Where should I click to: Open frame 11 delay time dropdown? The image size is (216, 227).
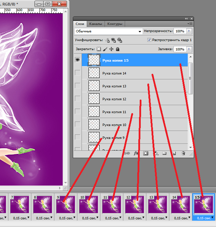[121, 218]
